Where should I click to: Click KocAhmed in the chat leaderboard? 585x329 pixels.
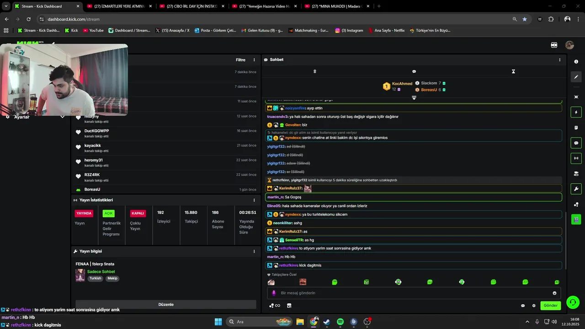[402, 84]
